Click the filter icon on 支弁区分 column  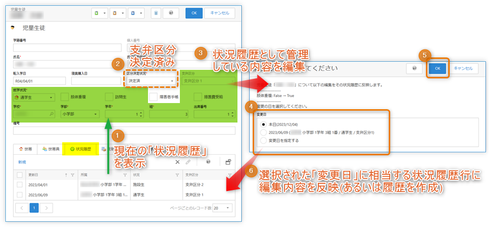coord(229,175)
